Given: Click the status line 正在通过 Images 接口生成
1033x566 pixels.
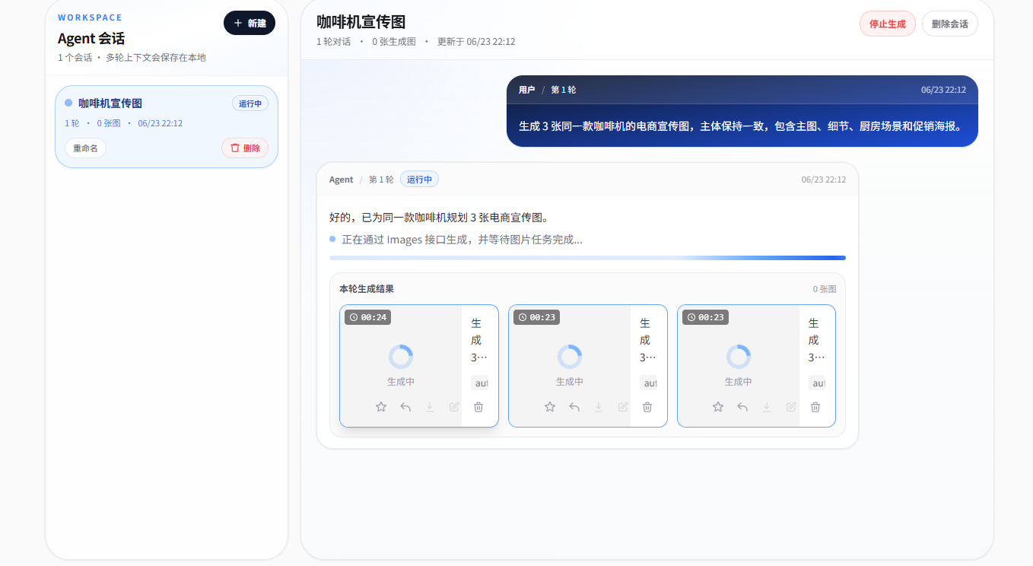Looking at the screenshot, I should [x=462, y=240].
